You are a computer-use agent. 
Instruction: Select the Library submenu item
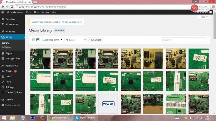[x=5, y=43]
